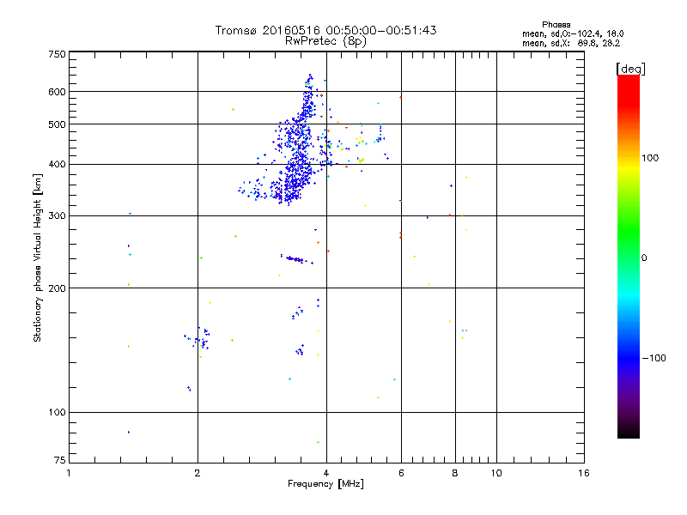This screenshot has height=515, width=687.
Task: Click the y-axis tick label '400'
Action: [57, 165]
